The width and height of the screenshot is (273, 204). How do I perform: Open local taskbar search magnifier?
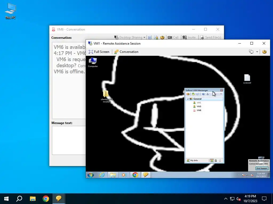click(x=19, y=199)
